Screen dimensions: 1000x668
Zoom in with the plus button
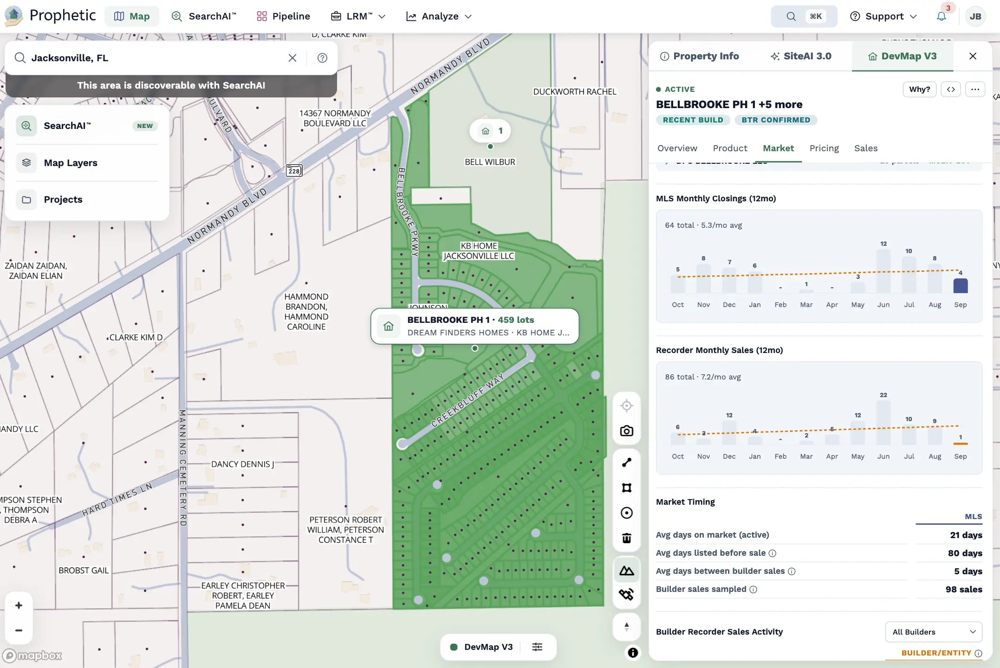click(x=19, y=605)
